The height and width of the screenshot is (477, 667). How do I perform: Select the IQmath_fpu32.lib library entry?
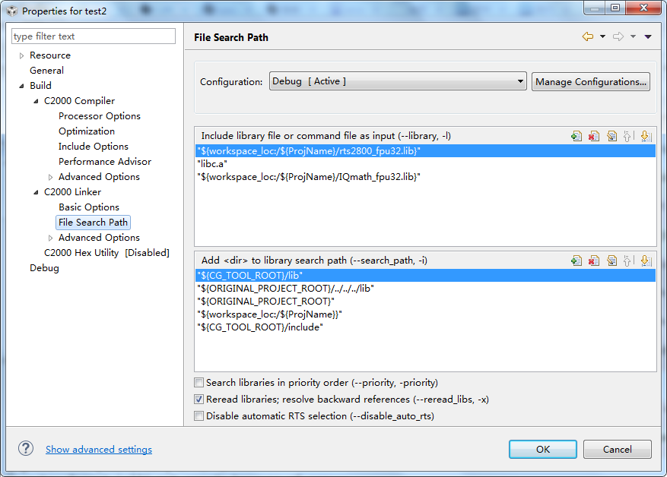(309, 177)
